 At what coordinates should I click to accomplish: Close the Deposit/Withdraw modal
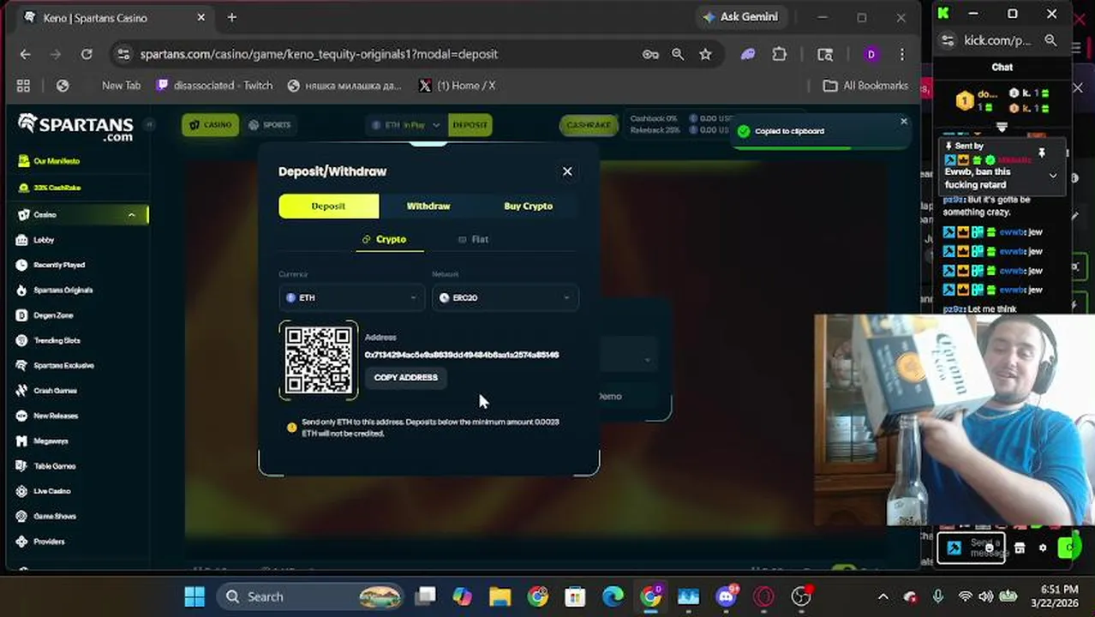(x=567, y=171)
